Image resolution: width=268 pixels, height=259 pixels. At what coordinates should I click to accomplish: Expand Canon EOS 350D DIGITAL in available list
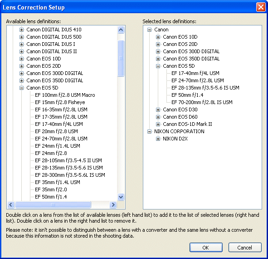(x=21, y=80)
